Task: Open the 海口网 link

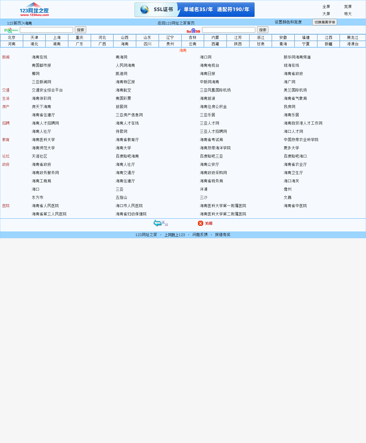Action: [x=206, y=57]
